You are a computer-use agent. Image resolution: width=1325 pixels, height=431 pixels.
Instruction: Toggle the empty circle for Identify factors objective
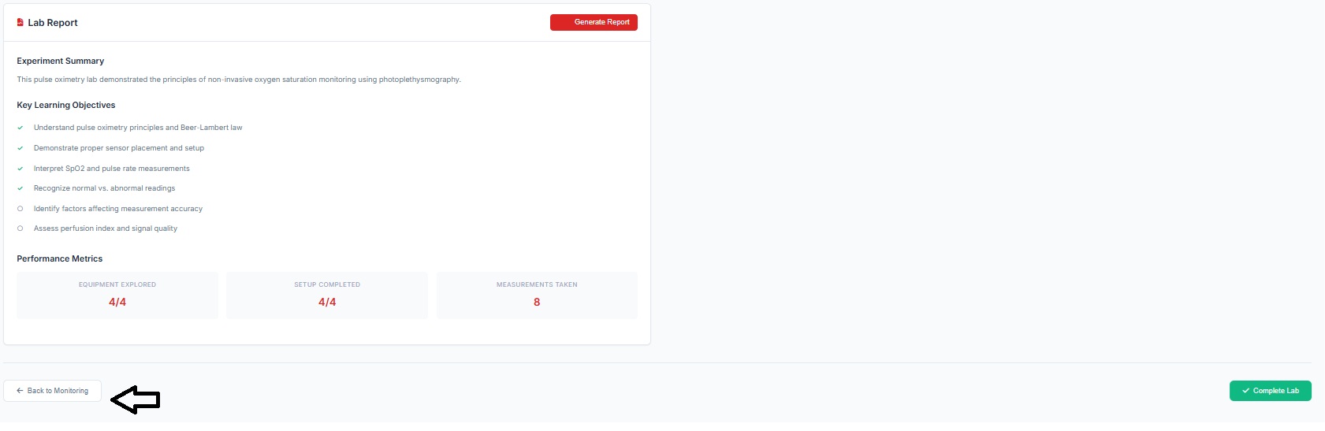pyautogui.click(x=20, y=209)
